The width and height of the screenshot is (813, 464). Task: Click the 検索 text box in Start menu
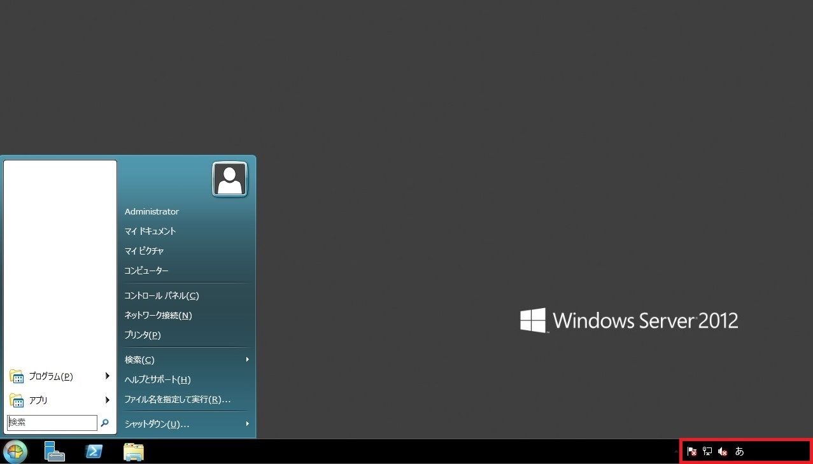click(x=52, y=423)
